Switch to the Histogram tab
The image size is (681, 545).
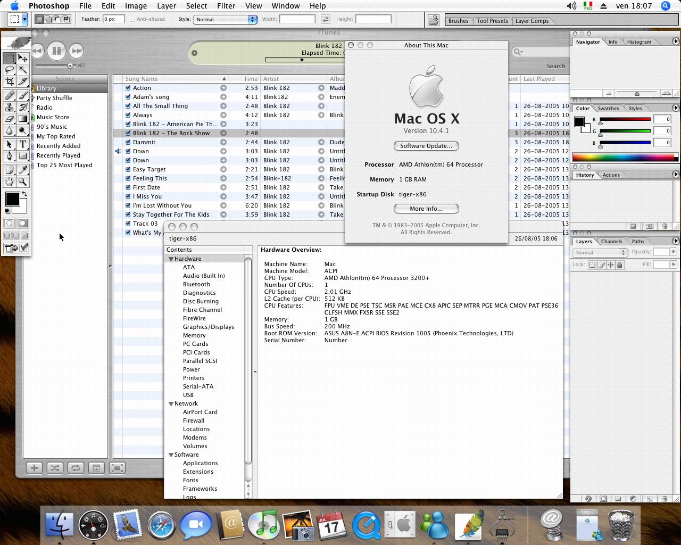[639, 42]
